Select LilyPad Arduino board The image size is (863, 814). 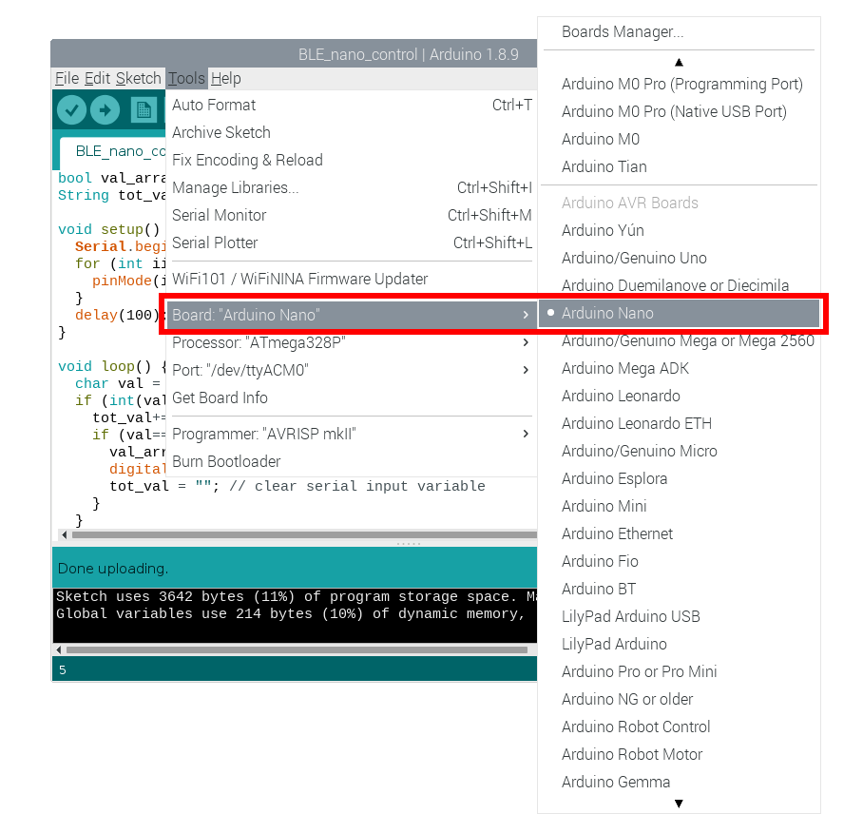coord(679,644)
